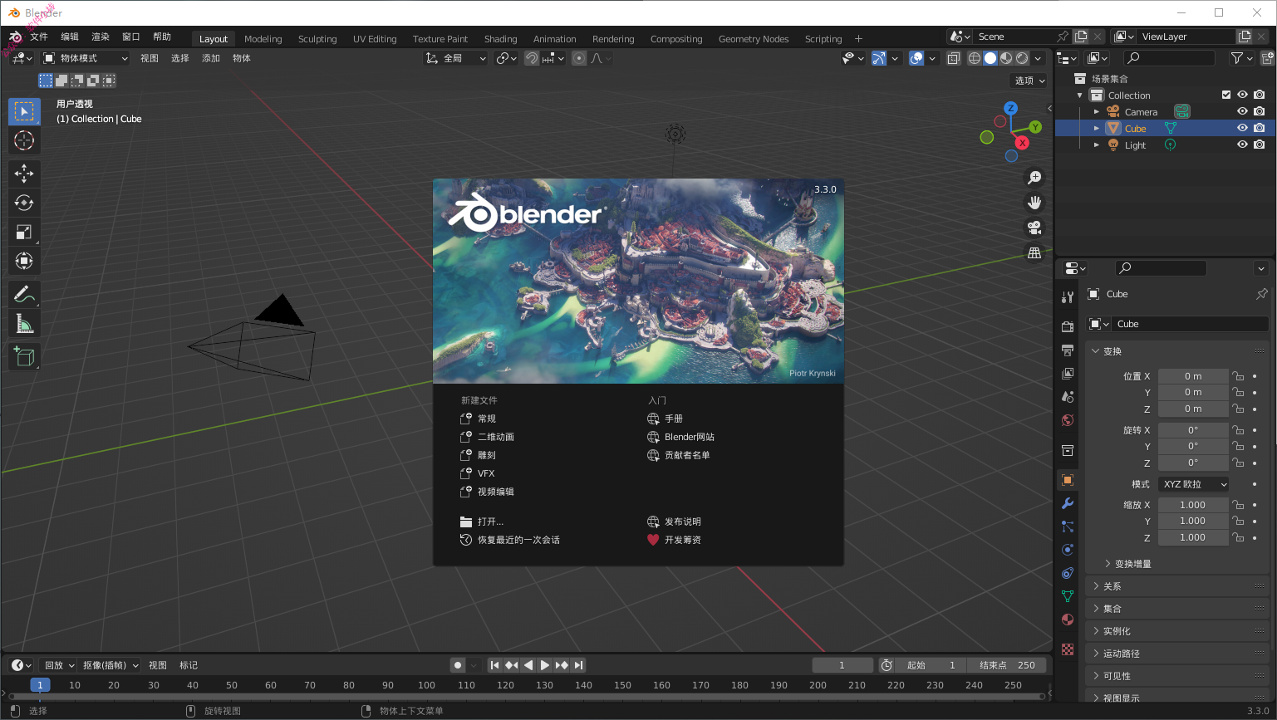The height and width of the screenshot is (720, 1277).
Task: Activate the Move tool
Action: (24, 174)
